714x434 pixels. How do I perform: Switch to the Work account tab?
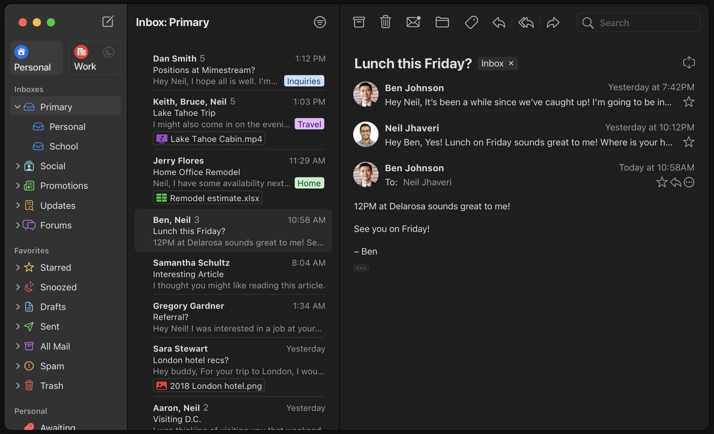(x=86, y=58)
